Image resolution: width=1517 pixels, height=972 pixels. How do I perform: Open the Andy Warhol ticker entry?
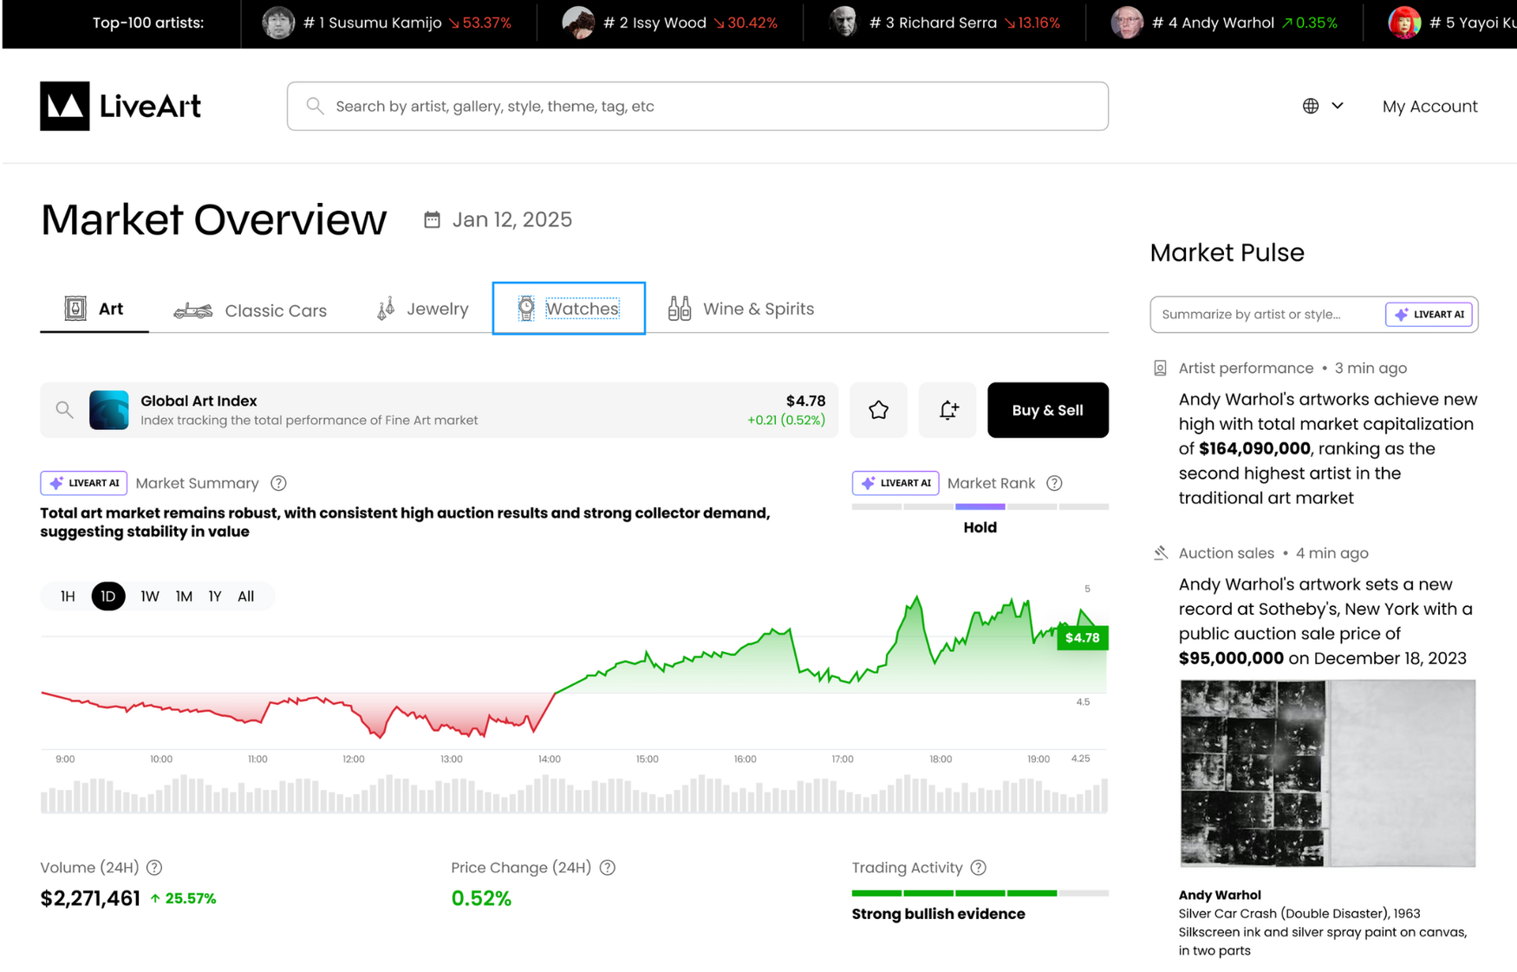[x=1224, y=23]
